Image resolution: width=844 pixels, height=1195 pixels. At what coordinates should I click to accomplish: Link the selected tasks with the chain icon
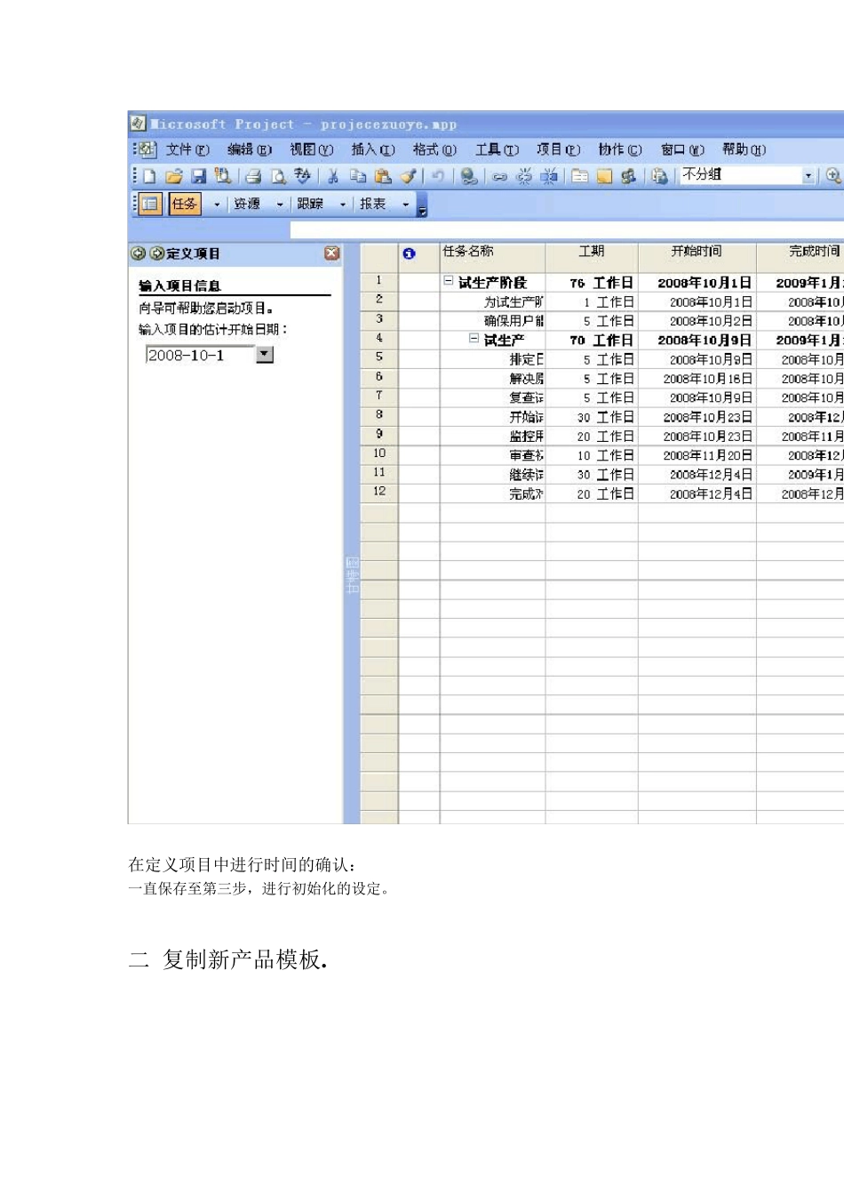click(499, 176)
